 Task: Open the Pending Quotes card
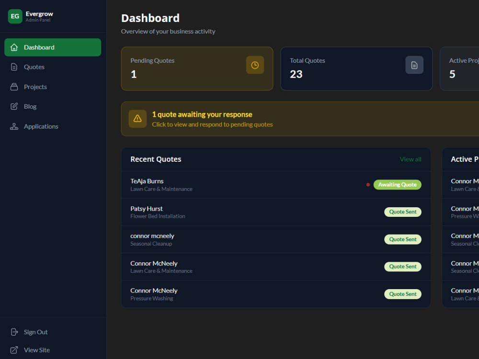[197, 68]
